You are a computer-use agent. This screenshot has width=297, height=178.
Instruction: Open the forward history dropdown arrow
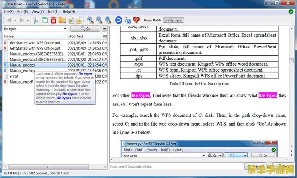(x=28, y=20)
